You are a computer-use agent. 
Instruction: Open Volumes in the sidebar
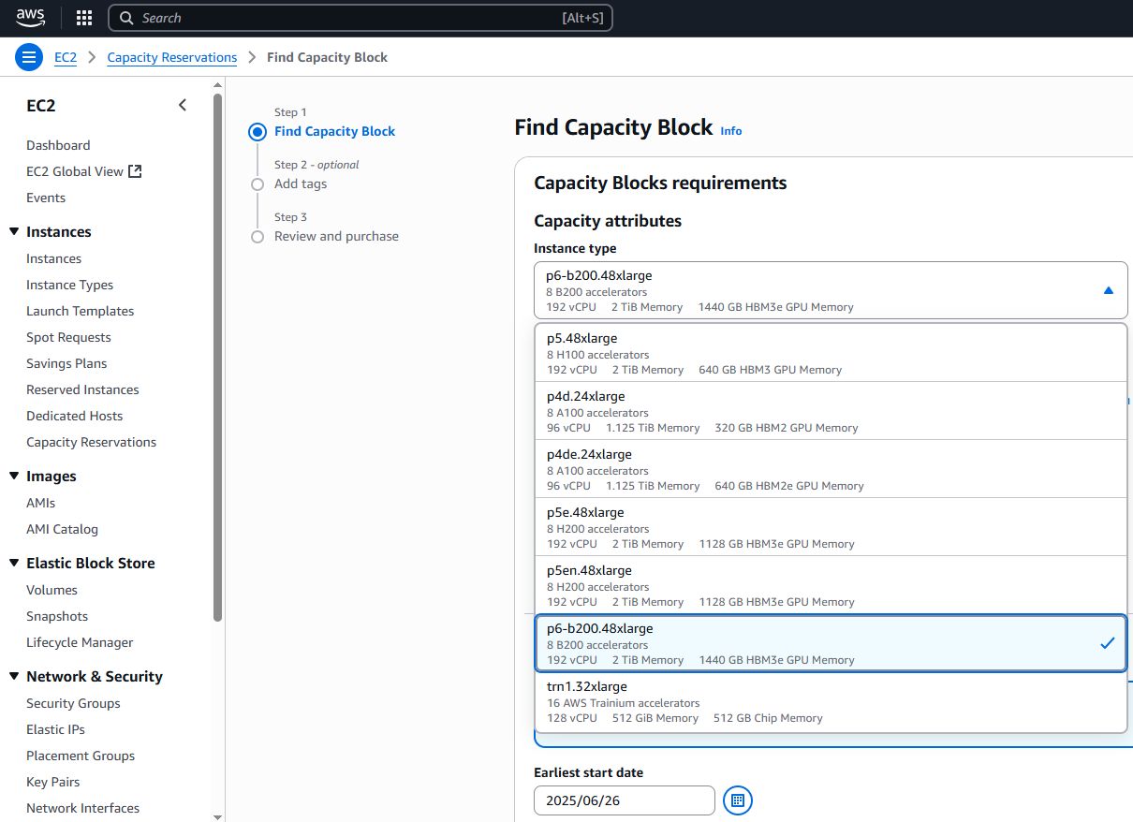click(51, 590)
